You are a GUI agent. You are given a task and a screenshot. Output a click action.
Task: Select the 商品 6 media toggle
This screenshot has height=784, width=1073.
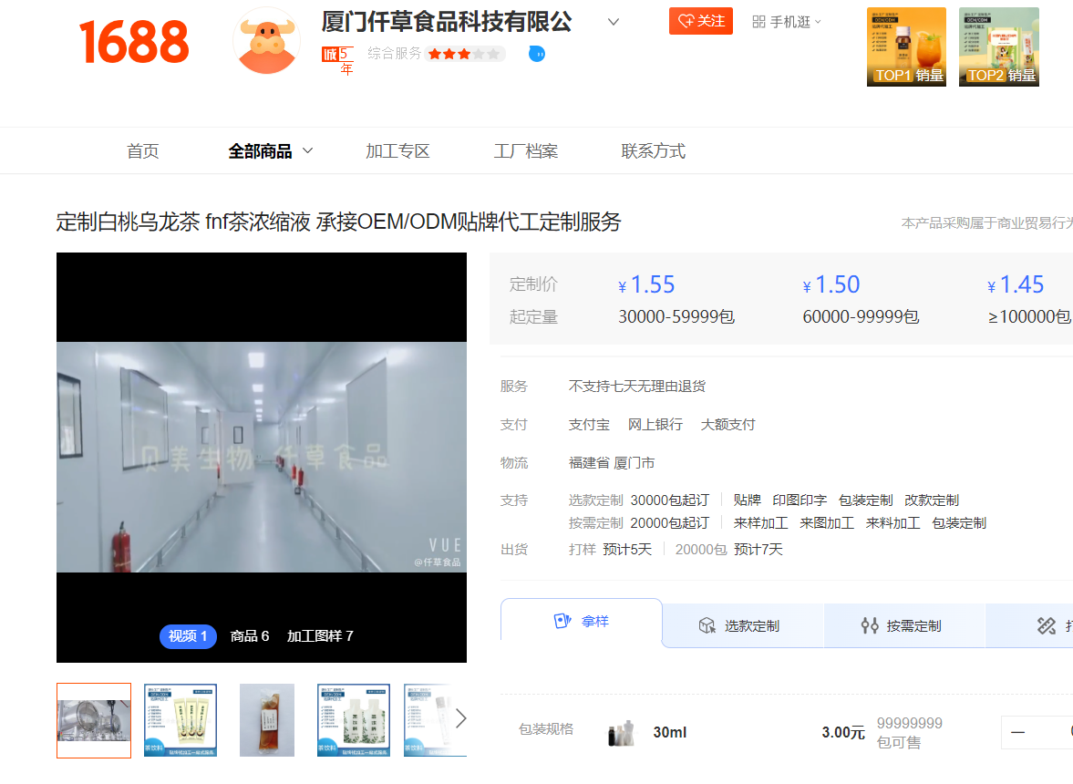[x=250, y=636]
